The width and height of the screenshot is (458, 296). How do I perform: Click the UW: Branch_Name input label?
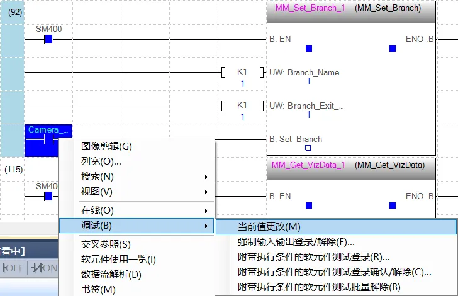(304, 72)
